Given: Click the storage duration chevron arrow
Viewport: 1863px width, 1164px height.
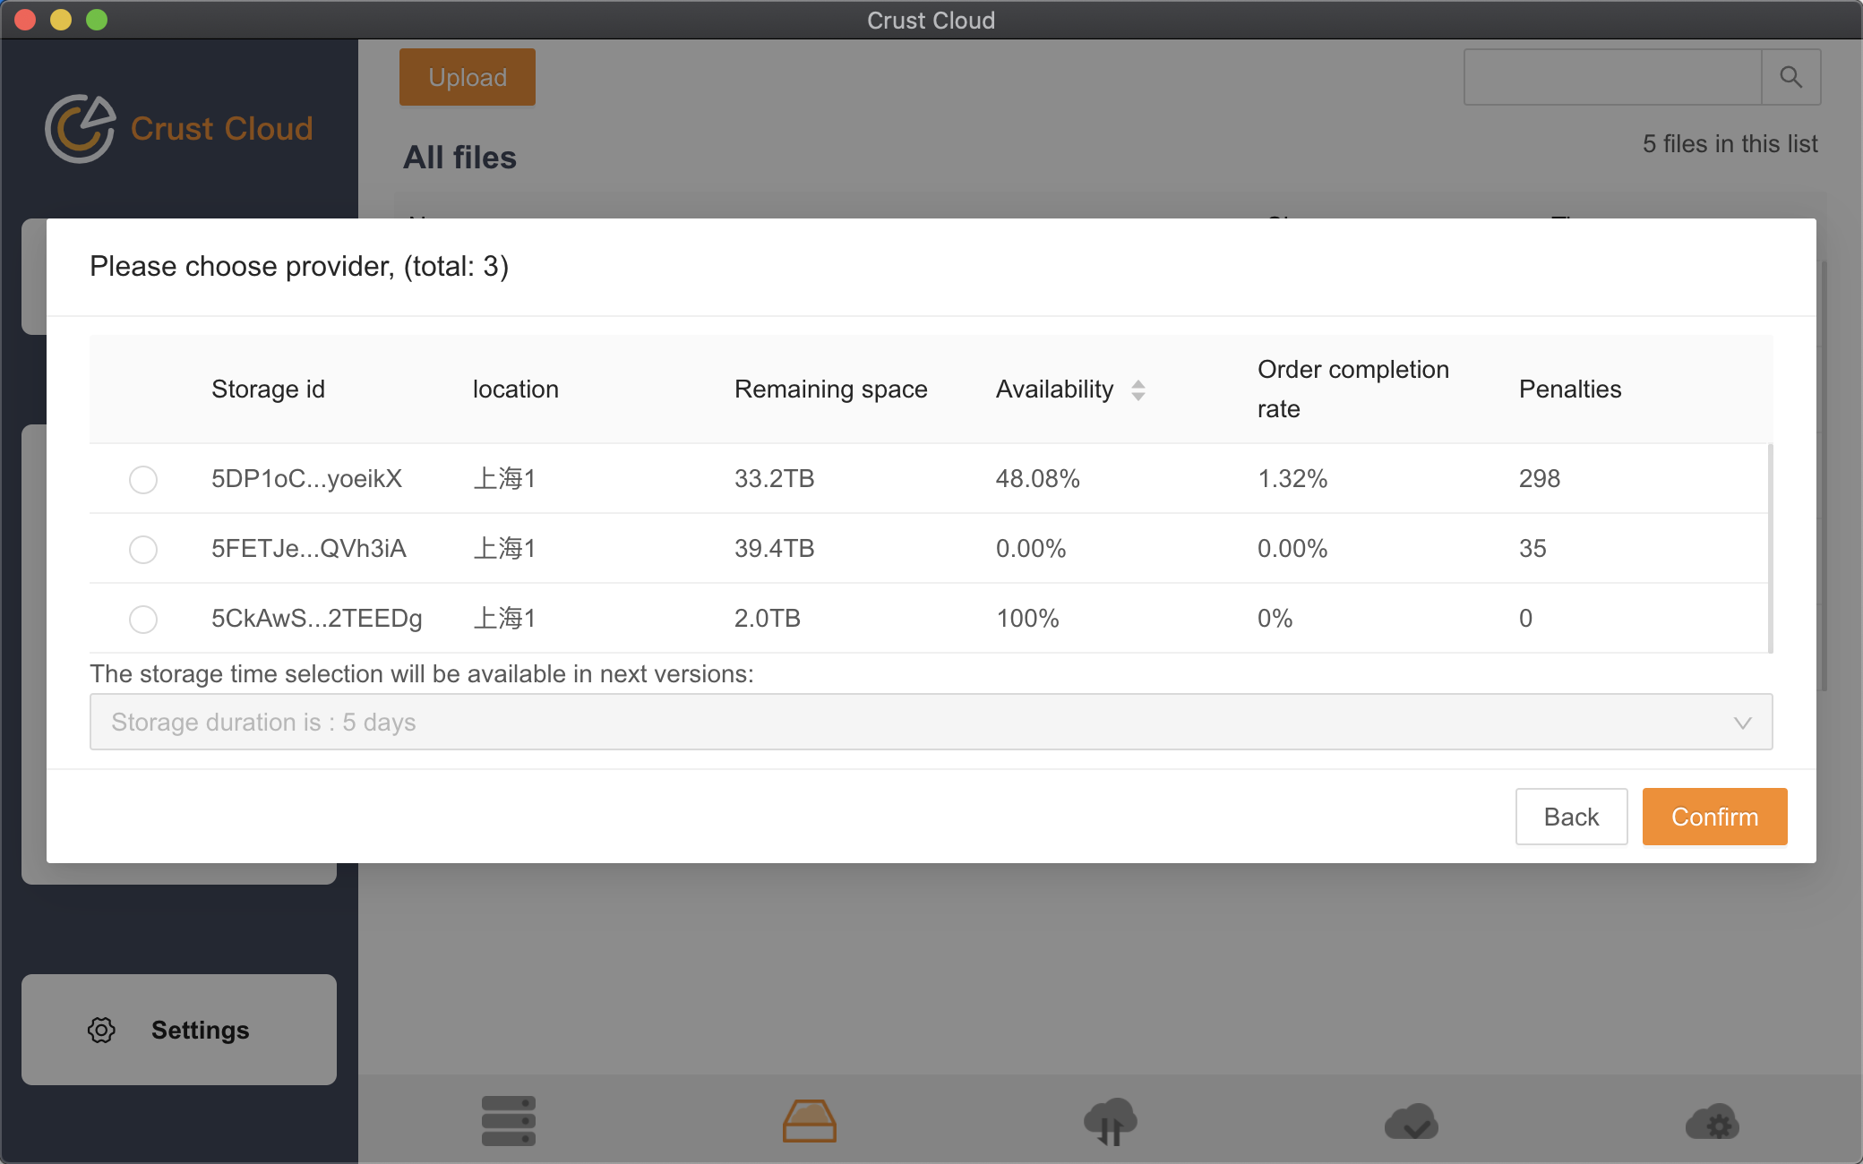Looking at the screenshot, I should 1742,723.
